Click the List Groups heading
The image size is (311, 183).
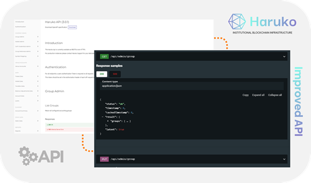(52, 106)
